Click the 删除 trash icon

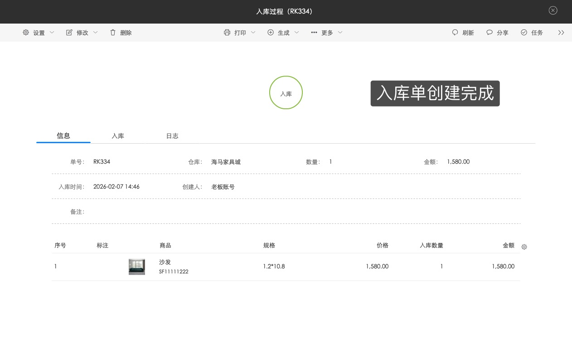click(112, 32)
